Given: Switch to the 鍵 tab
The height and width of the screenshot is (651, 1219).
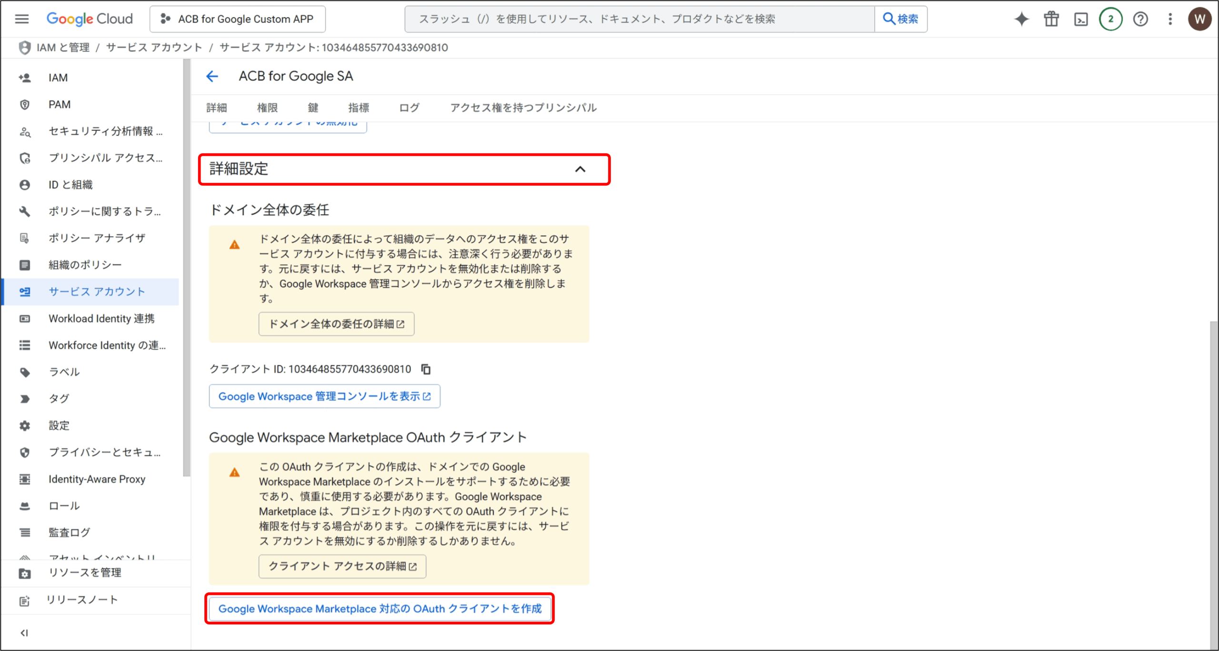Looking at the screenshot, I should coord(313,108).
